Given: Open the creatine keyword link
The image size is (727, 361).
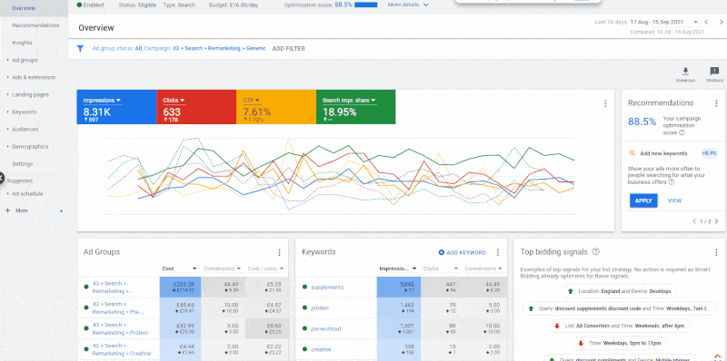Looking at the screenshot, I should click(x=322, y=349).
